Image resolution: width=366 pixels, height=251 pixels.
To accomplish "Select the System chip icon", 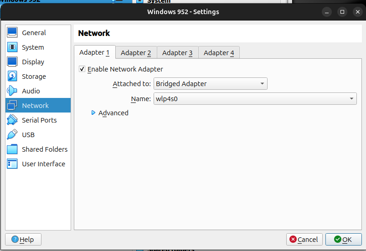I will (x=12, y=47).
